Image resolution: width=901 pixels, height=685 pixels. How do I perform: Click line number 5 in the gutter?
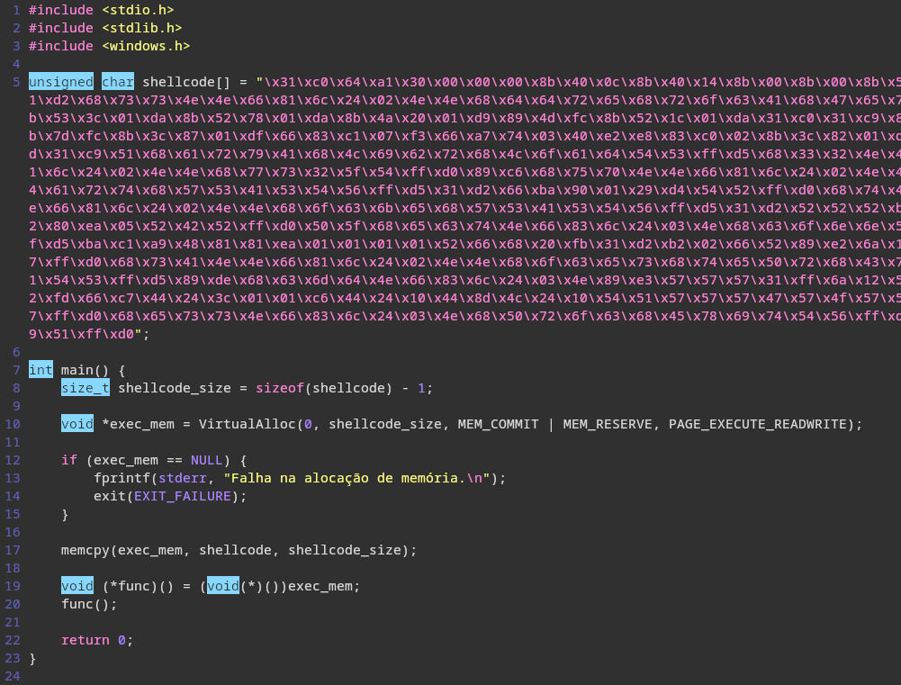(x=16, y=82)
